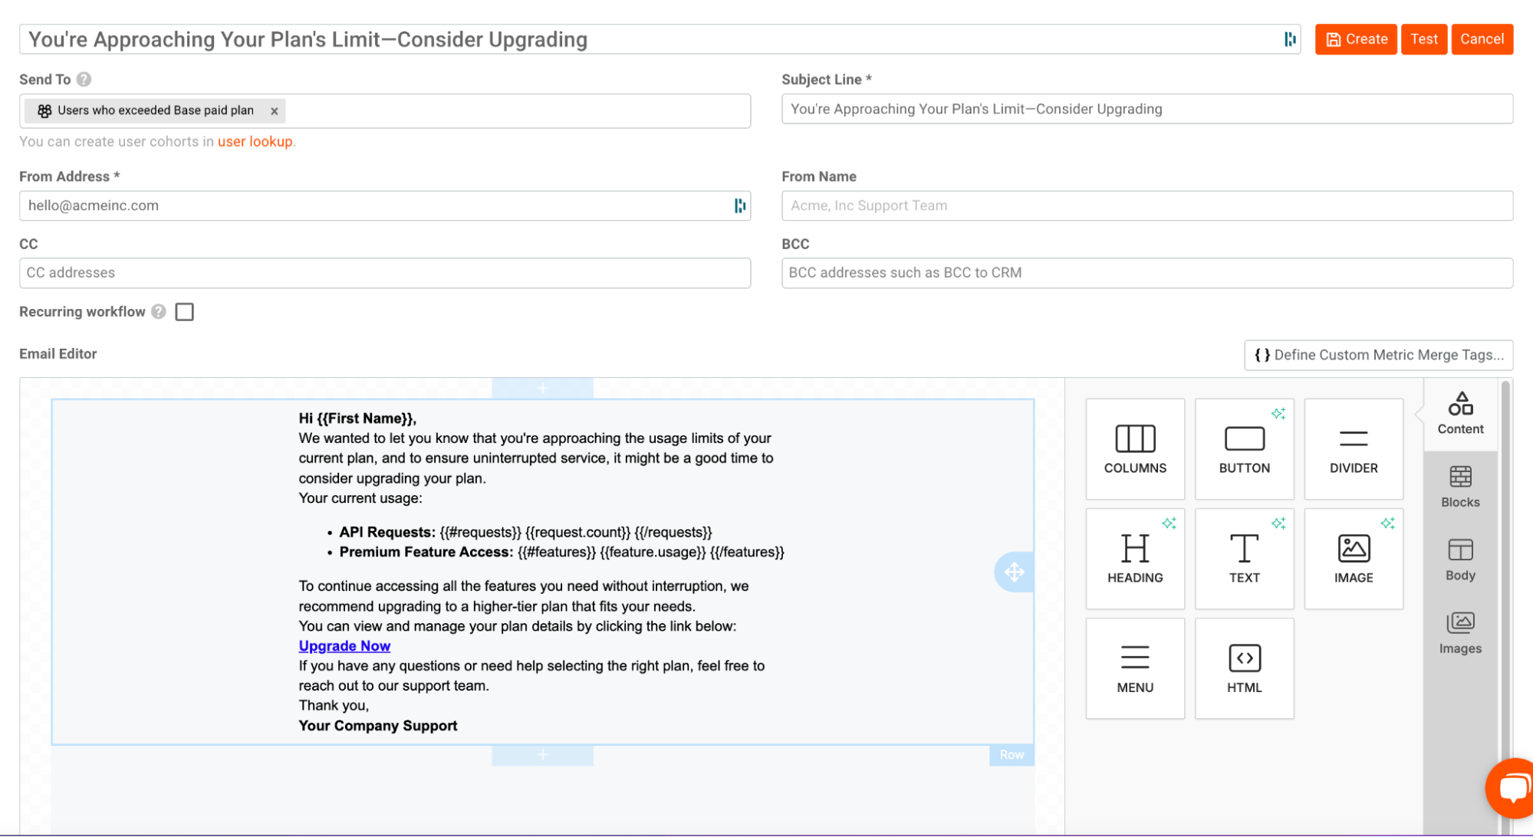The image size is (1533, 837).
Task: Select the Menu content block
Action: (1134, 668)
